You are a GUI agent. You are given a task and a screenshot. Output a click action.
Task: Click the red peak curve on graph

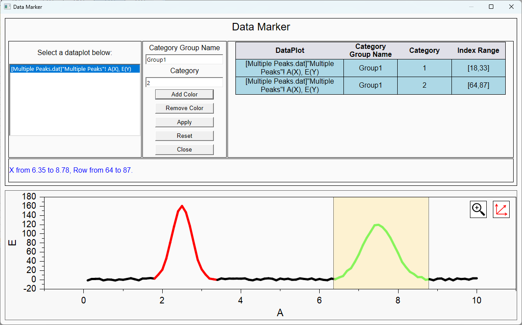click(x=182, y=206)
